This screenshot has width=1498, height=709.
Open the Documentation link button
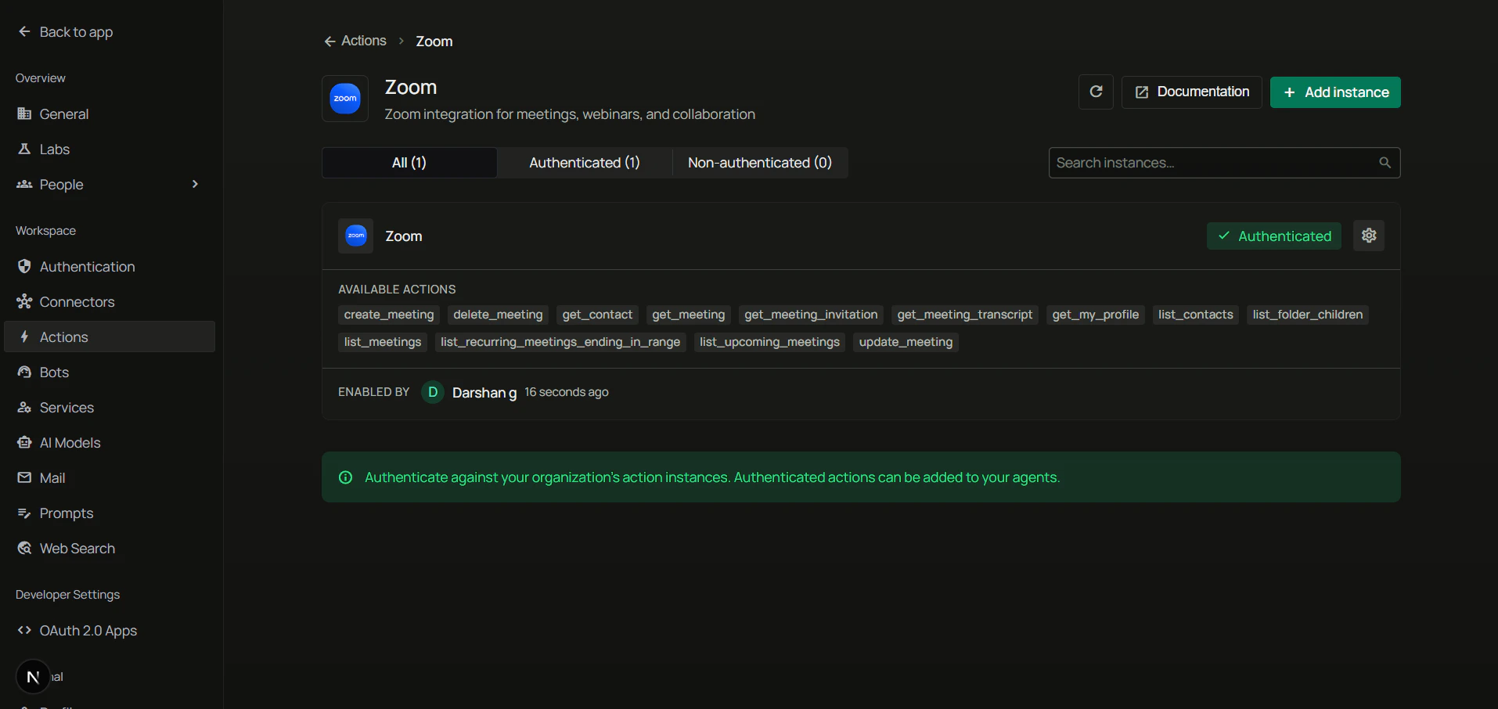coord(1191,92)
